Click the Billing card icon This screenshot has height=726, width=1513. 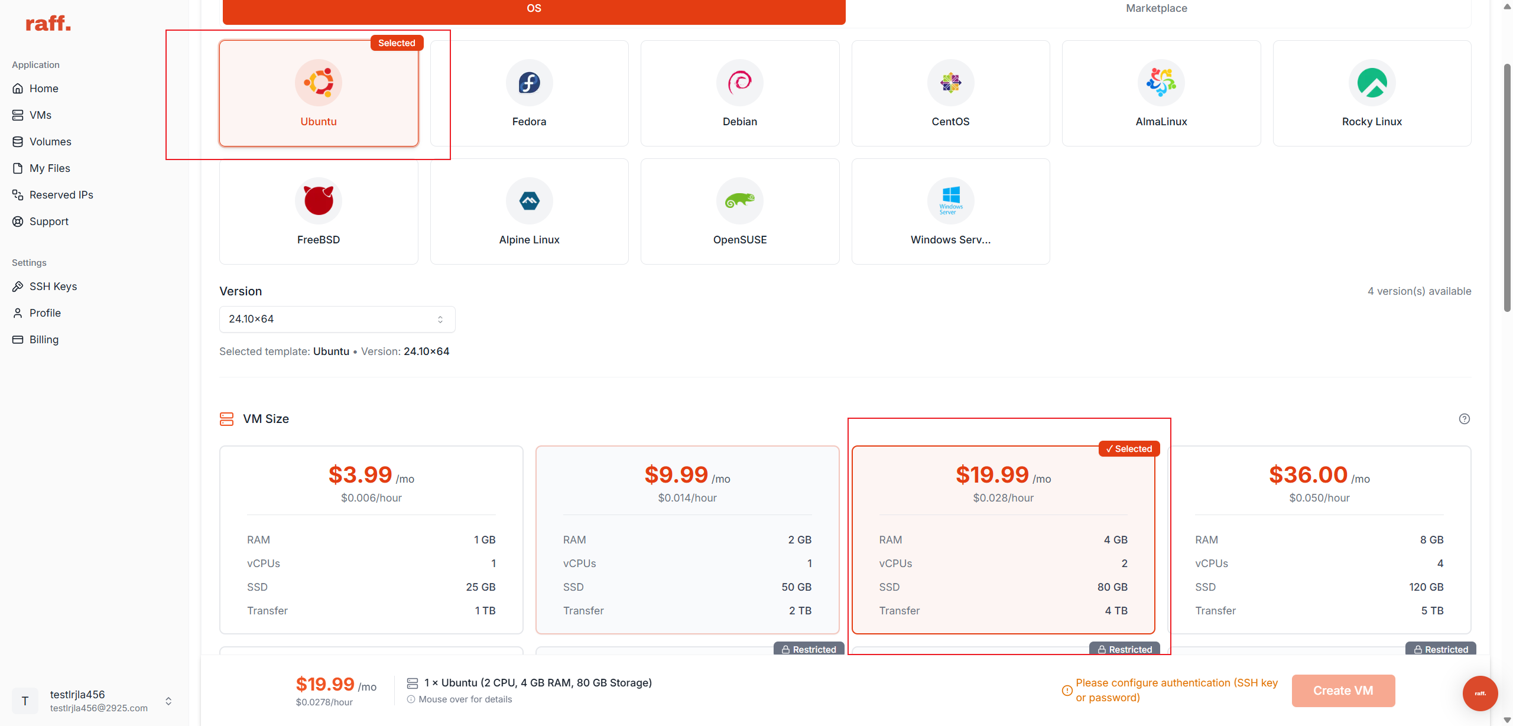(x=18, y=340)
